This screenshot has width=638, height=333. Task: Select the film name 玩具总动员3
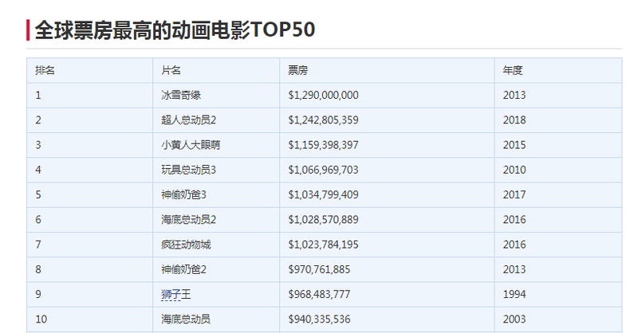click(x=188, y=170)
